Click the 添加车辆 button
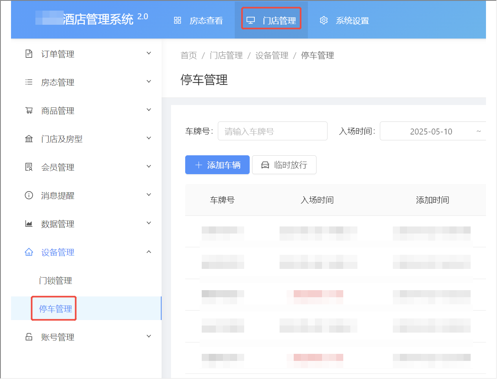Image resolution: width=497 pixels, height=379 pixels. [217, 165]
